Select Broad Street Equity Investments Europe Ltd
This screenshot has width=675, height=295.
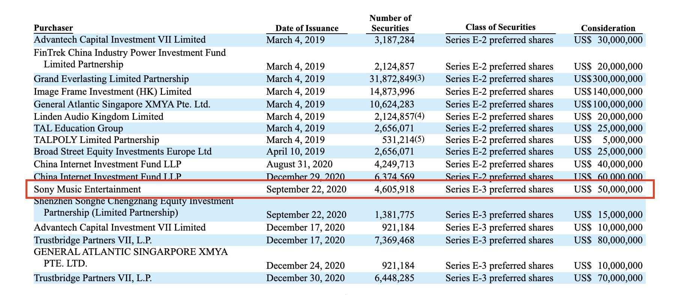[123, 152]
